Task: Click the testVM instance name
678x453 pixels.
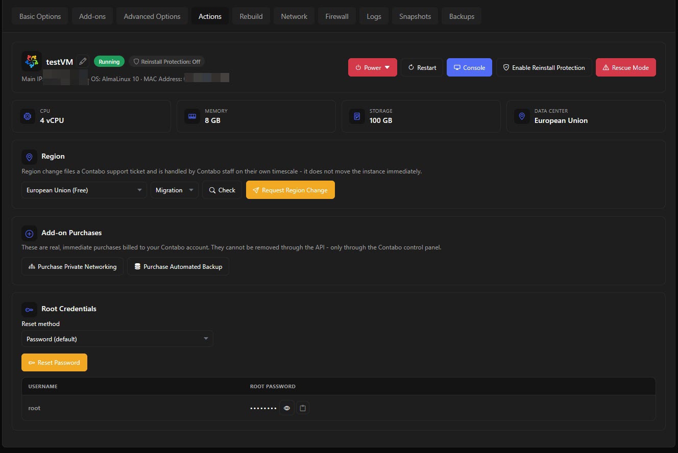Action: click(x=60, y=62)
